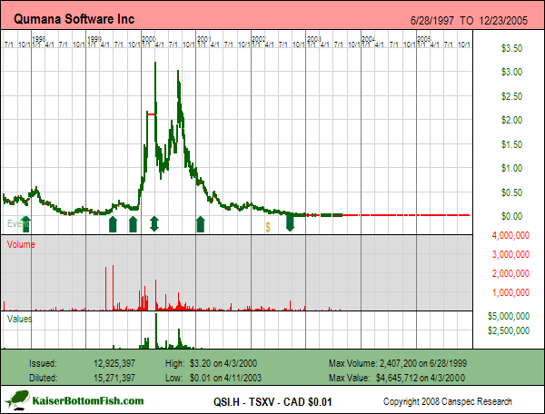Click the 2,000,000 volume axis label
The height and width of the screenshot is (414, 545).
click(x=510, y=273)
